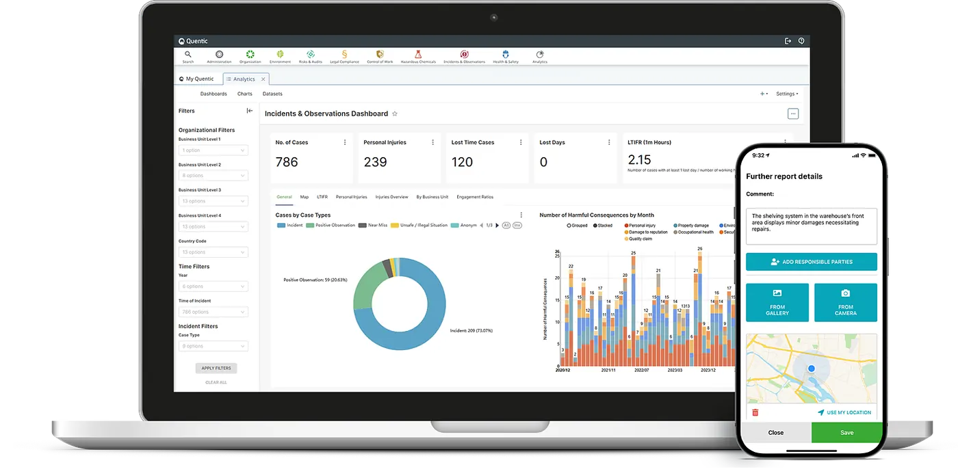This screenshot has width=958, height=469.
Task: Toggle Damage to reputation legend series
Action: tap(646, 232)
